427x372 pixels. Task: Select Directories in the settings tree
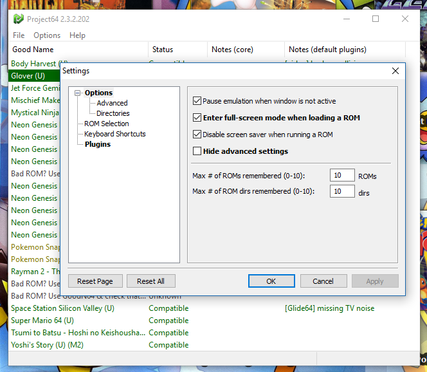pos(113,113)
